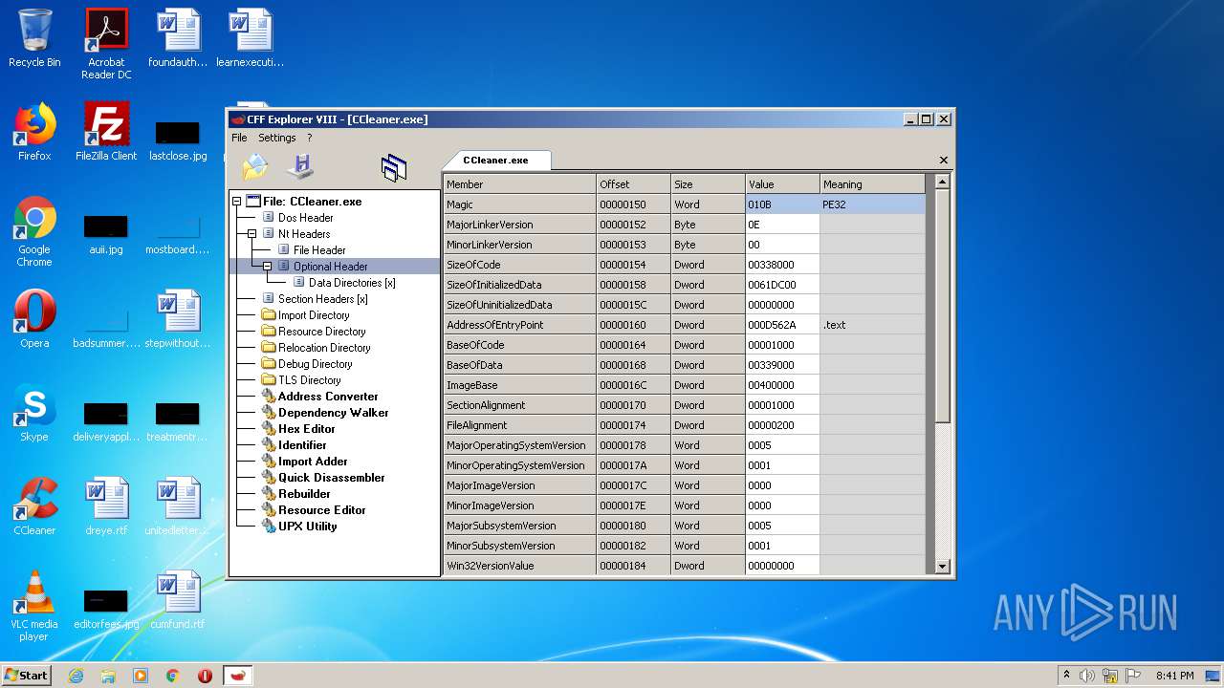Open the Settings menu
The width and height of the screenshot is (1224, 688).
pos(277,138)
